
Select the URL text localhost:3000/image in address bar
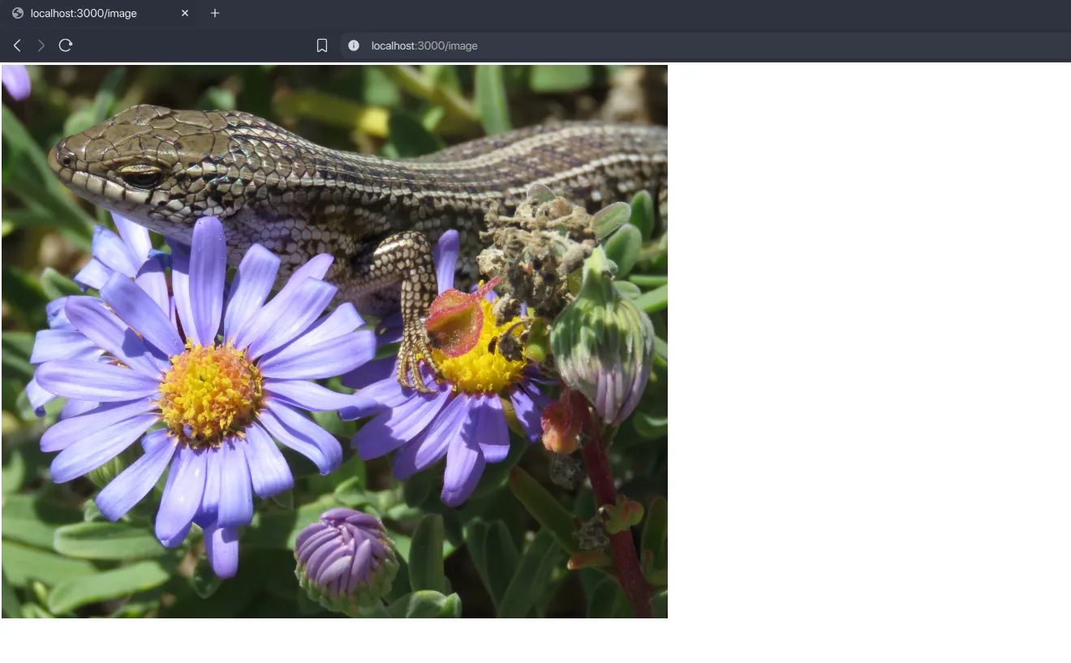click(424, 45)
